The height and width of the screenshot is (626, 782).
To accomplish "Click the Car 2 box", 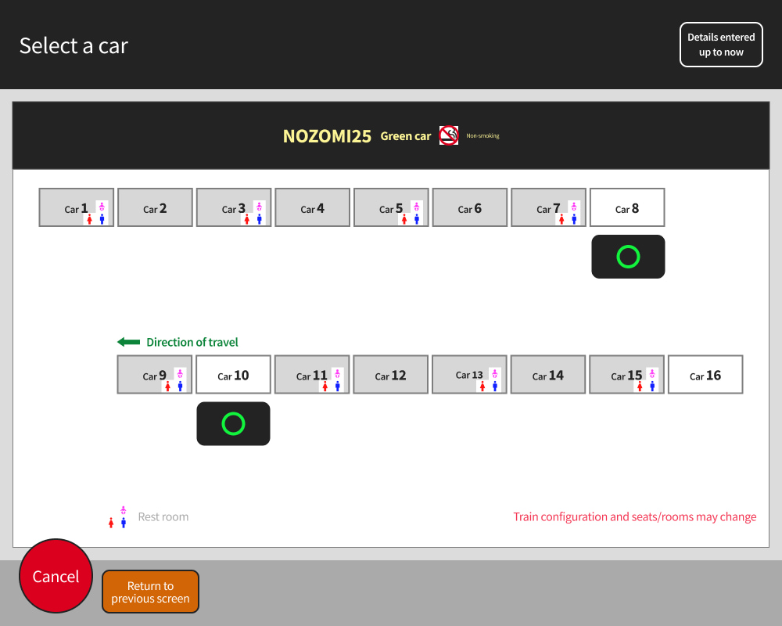I will point(155,207).
